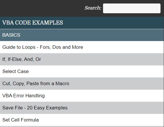The height and width of the screenshot is (127, 164).
Task: Click the Search label text
Action: coord(93,8)
